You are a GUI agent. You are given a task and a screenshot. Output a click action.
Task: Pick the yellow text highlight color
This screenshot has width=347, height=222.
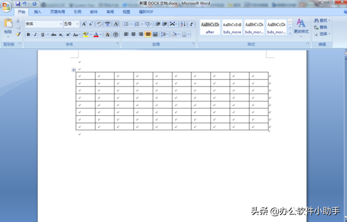point(86,35)
